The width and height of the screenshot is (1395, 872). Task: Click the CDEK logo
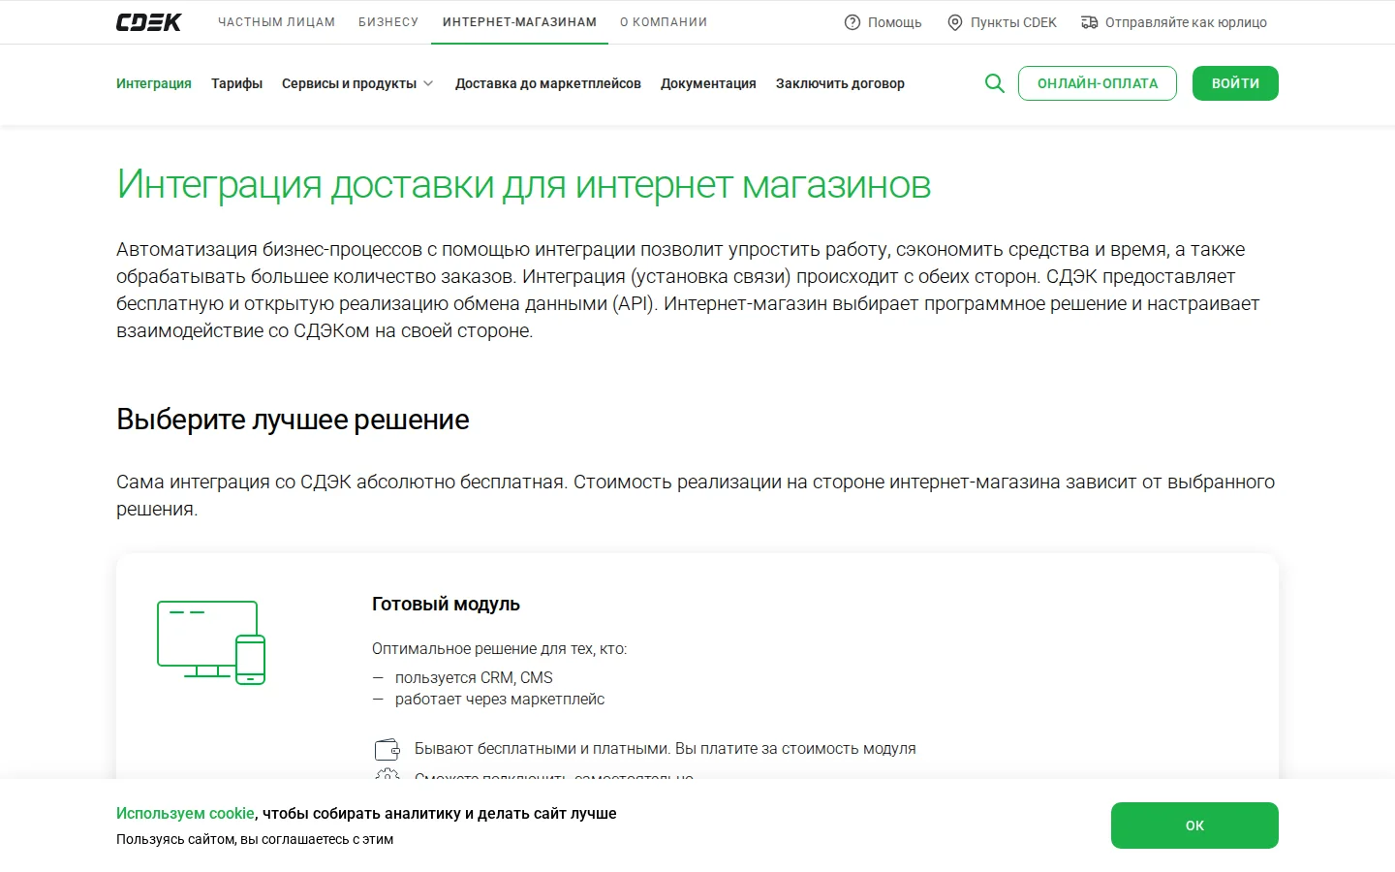(x=148, y=22)
